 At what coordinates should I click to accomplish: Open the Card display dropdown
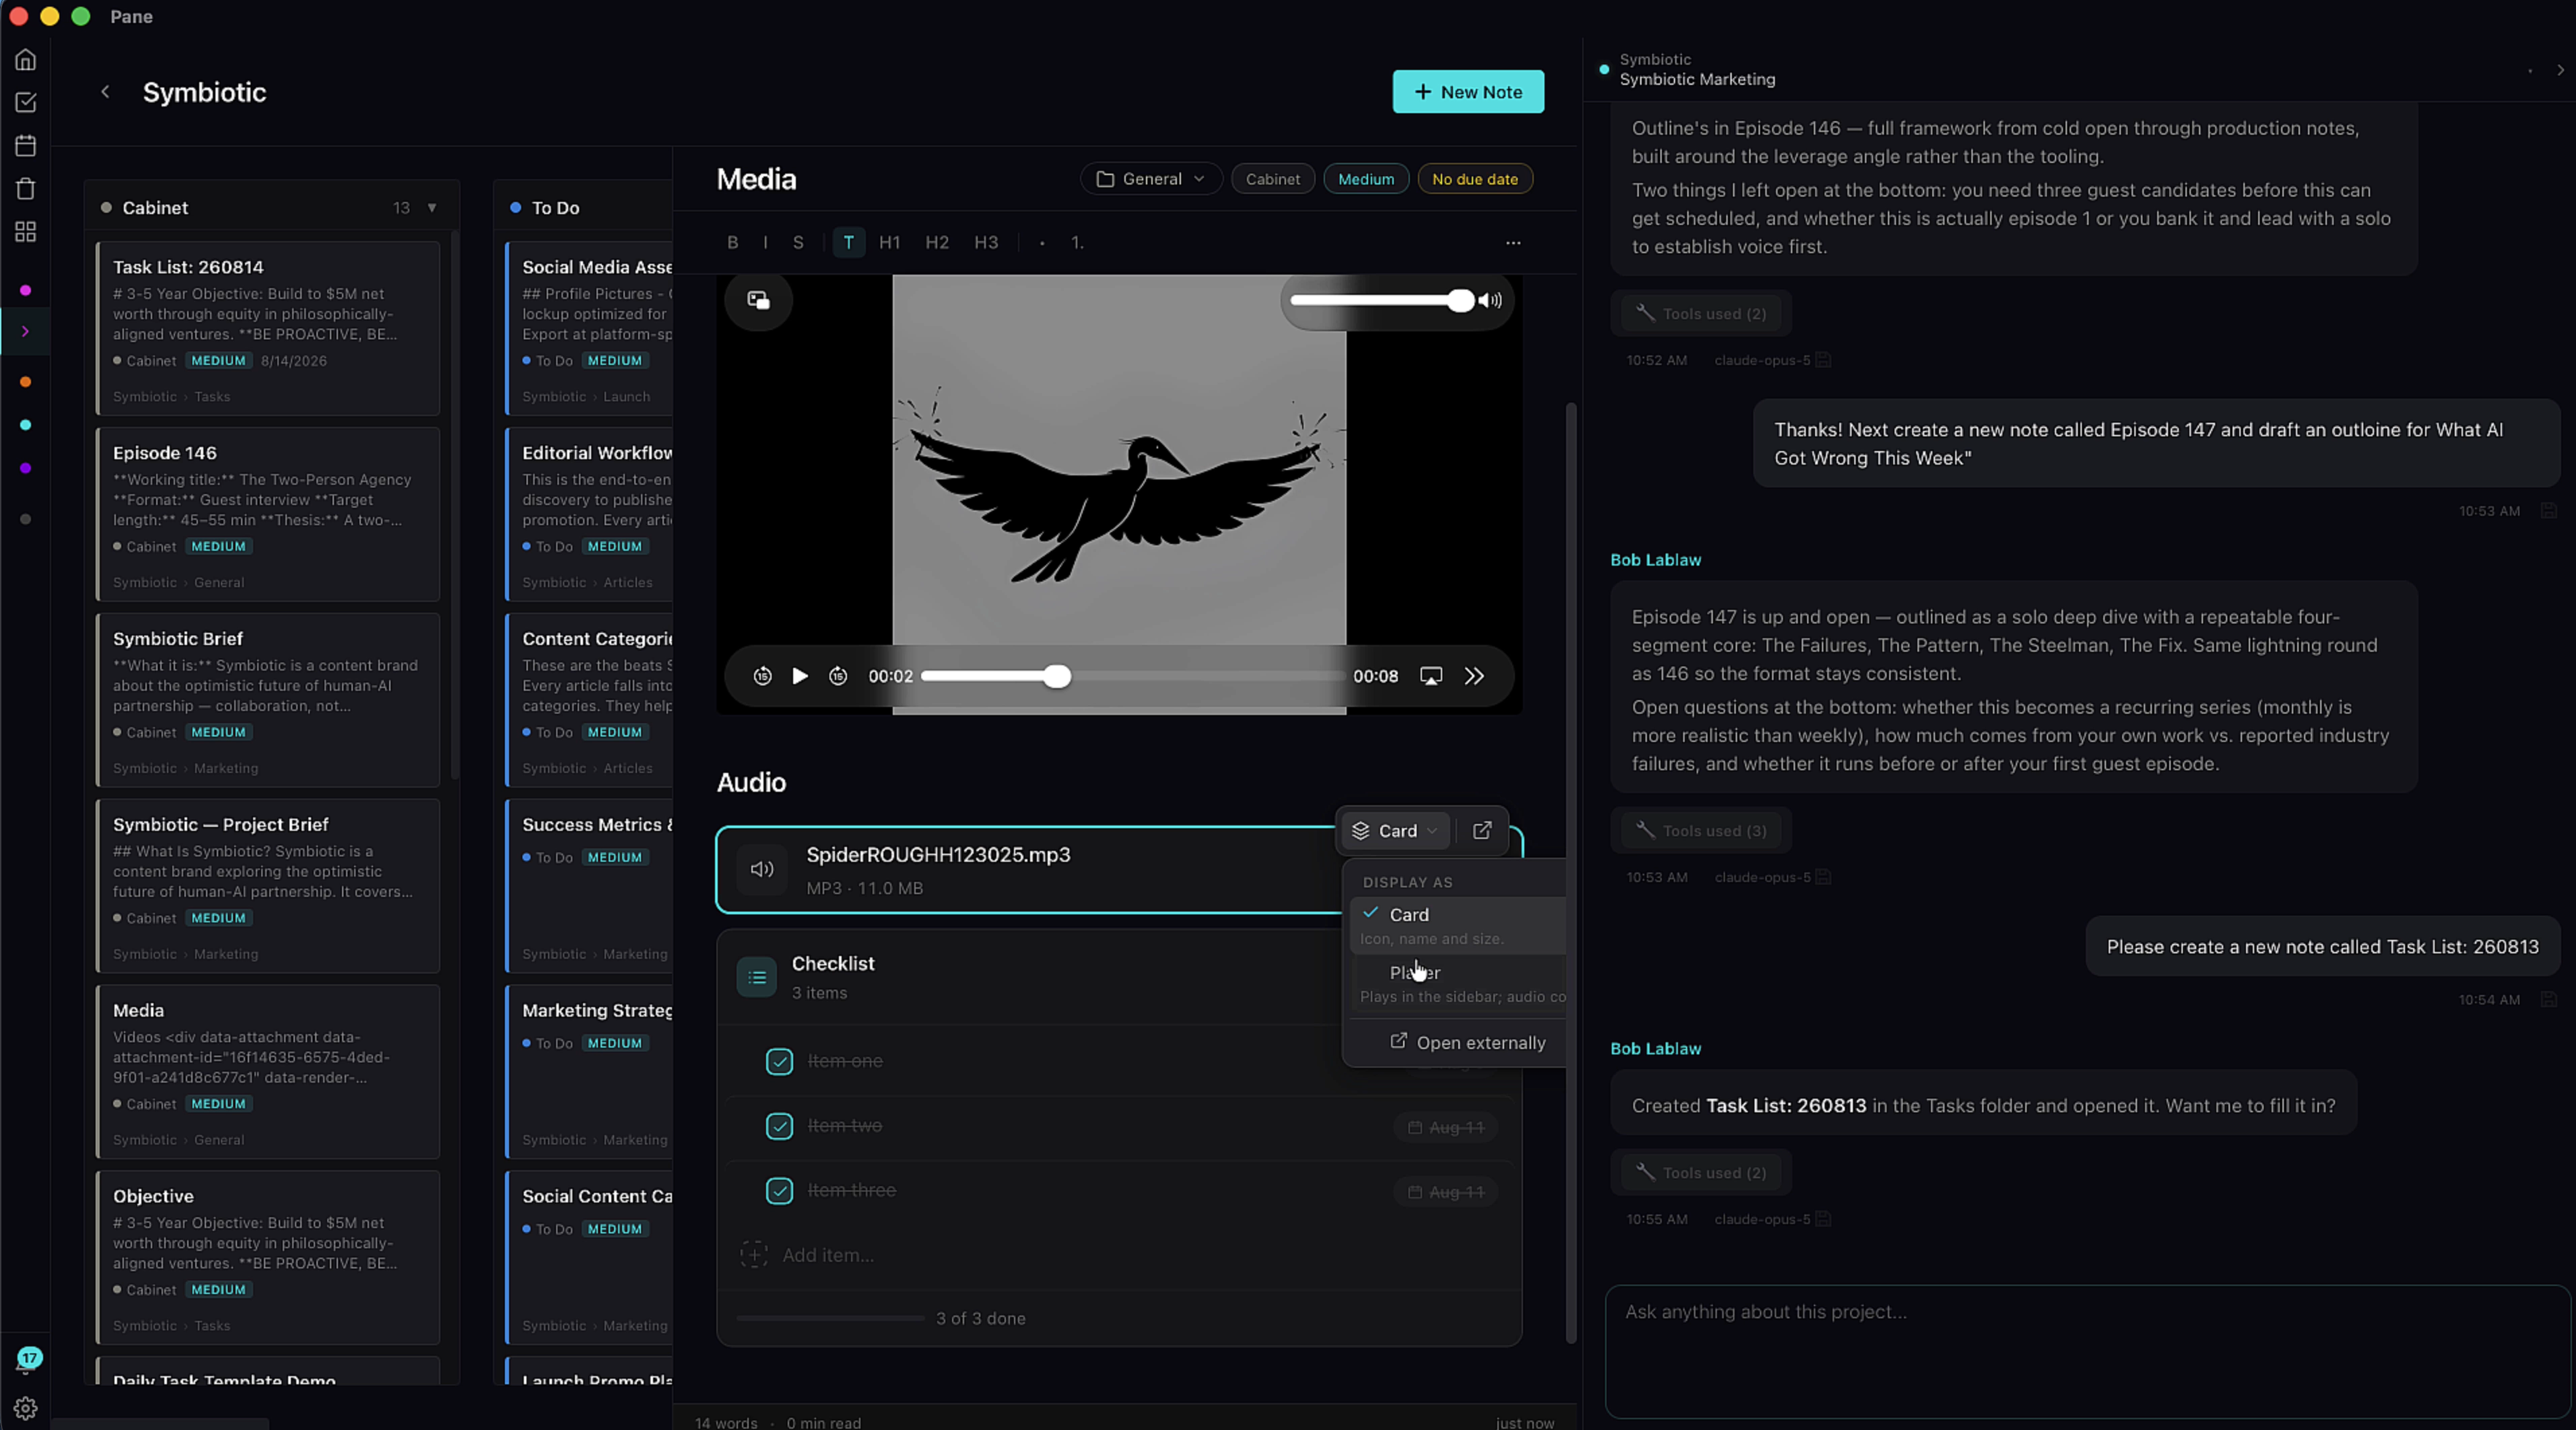[1395, 830]
